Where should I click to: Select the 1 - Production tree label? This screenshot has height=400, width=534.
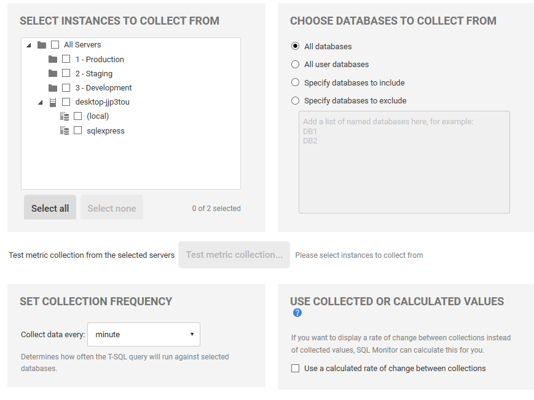pyautogui.click(x=100, y=59)
